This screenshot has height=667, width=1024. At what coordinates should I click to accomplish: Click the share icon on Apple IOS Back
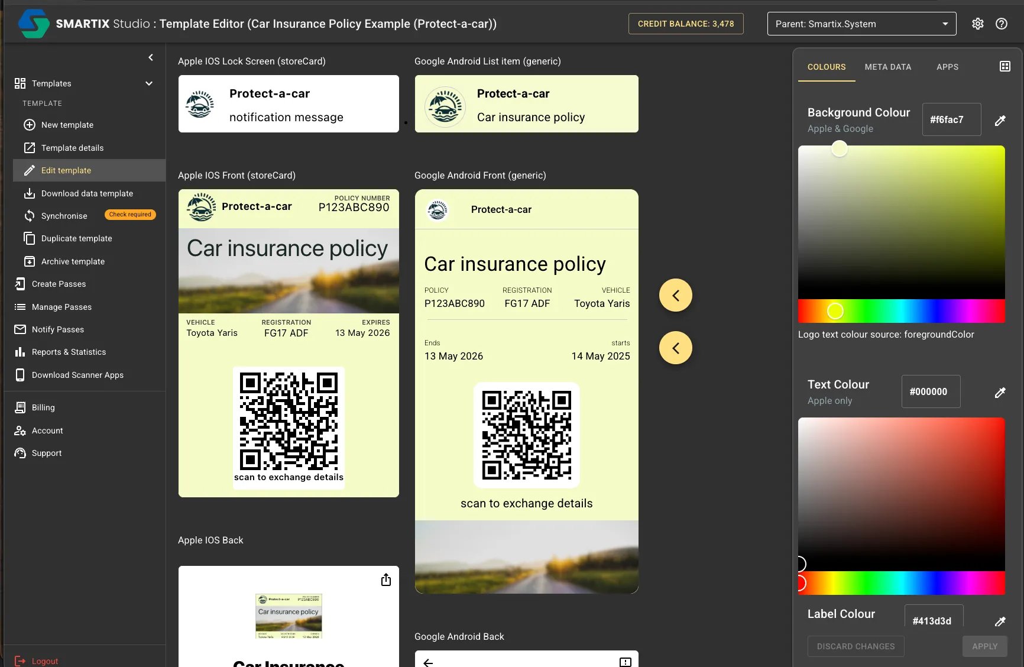[386, 579]
